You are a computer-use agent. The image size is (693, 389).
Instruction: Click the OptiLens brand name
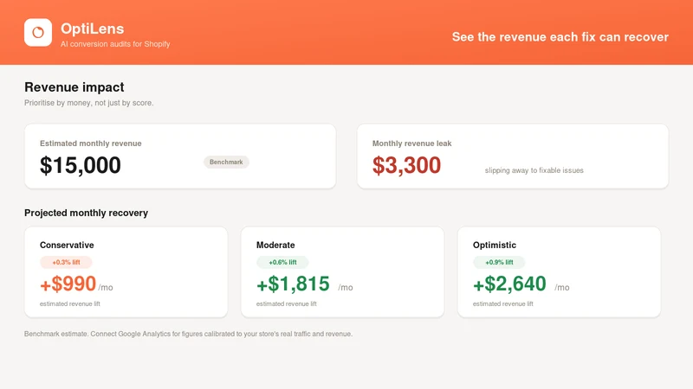click(93, 29)
